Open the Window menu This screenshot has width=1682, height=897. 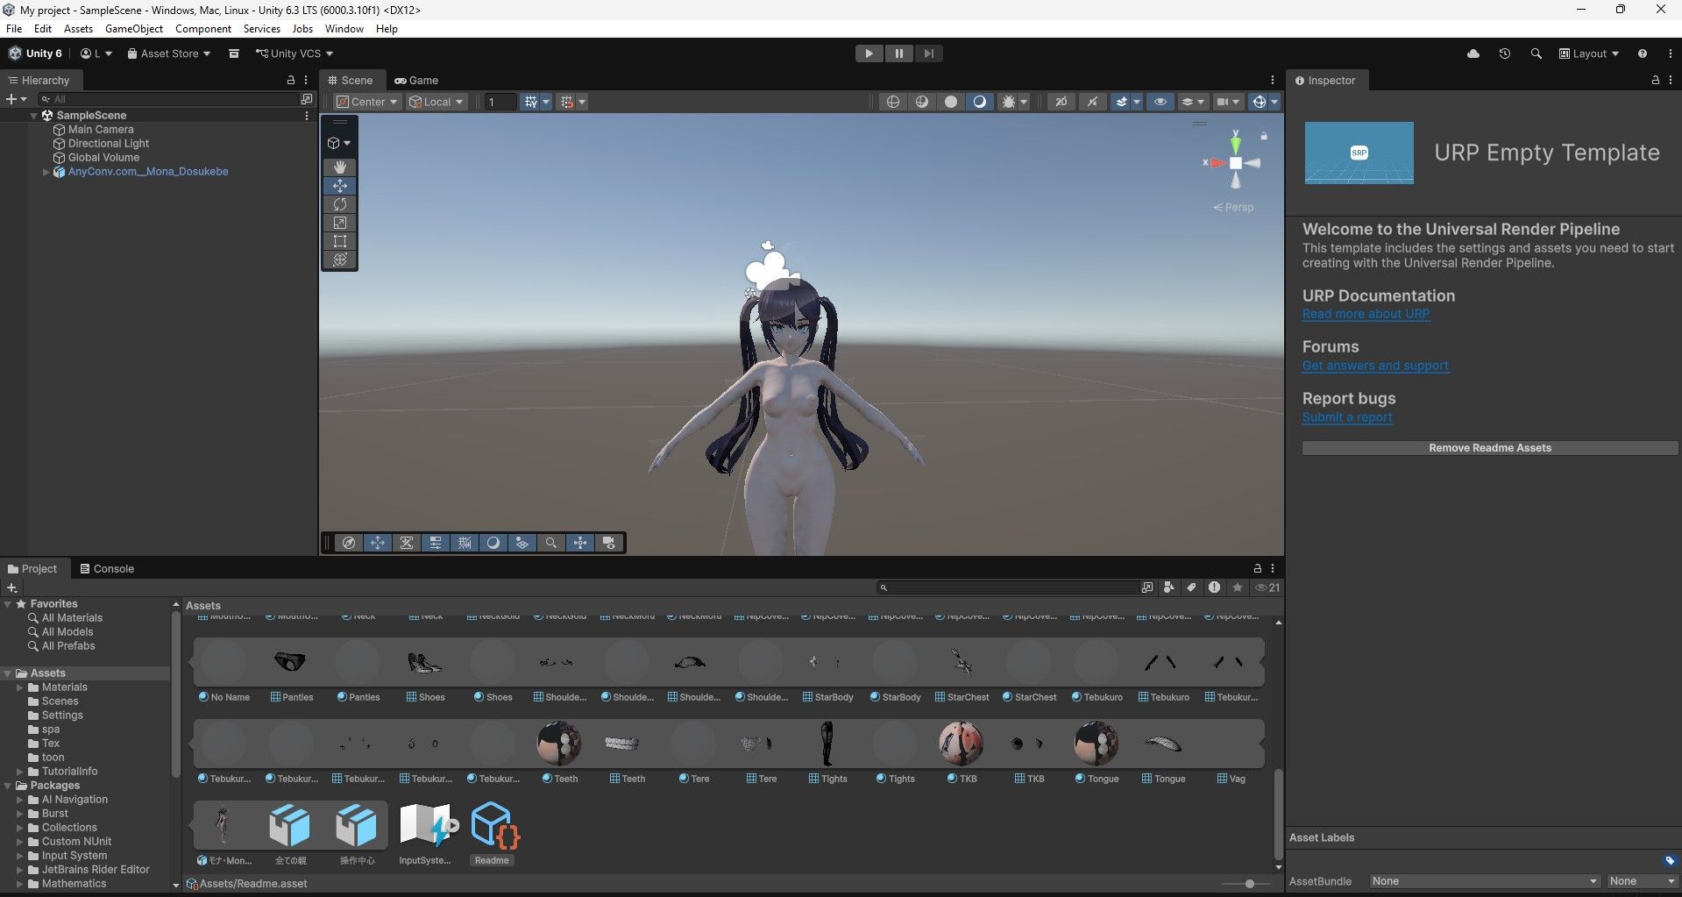point(344,29)
